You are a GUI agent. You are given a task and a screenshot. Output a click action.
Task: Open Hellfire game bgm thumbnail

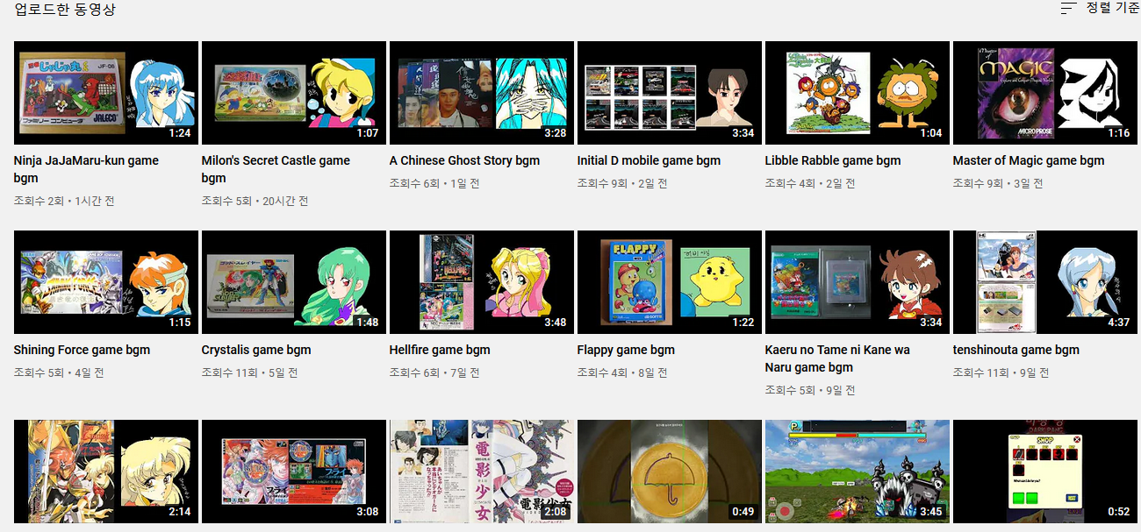pyautogui.click(x=482, y=282)
